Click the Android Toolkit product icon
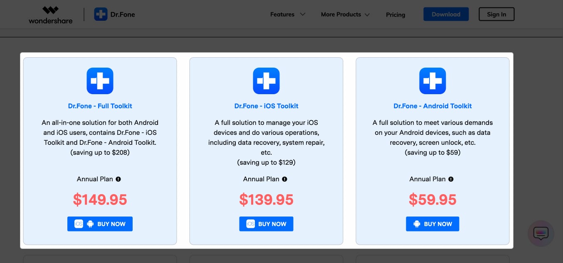563x263 pixels. point(432,81)
